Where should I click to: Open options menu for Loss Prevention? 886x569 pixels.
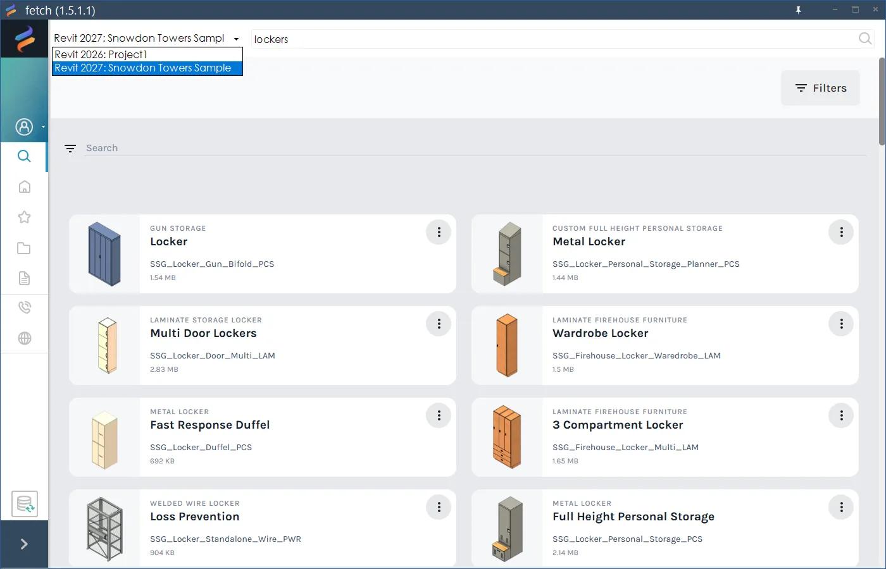(439, 507)
